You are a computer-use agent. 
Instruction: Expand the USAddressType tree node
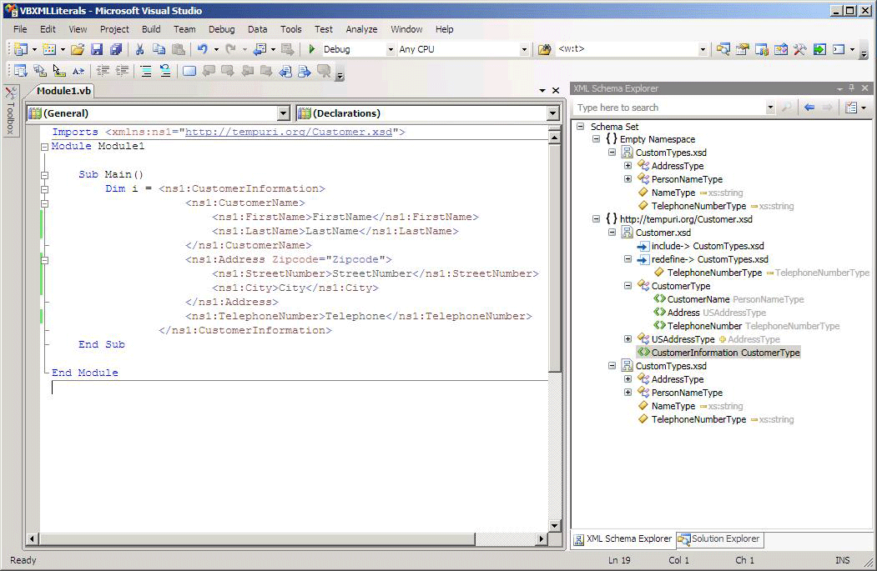click(628, 339)
